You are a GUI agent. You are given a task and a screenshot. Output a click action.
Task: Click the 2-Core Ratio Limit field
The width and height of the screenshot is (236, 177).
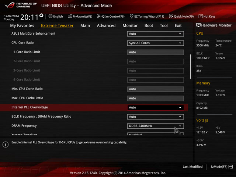pyautogui.click(x=156, y=62)
